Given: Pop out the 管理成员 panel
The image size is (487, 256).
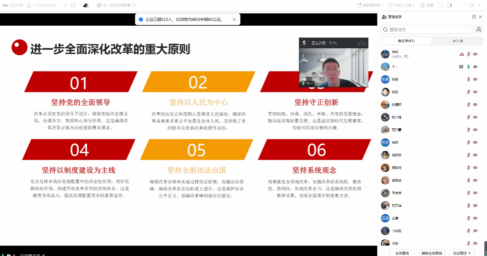Looking at the screenshot, I should click(x=474, y=17).
